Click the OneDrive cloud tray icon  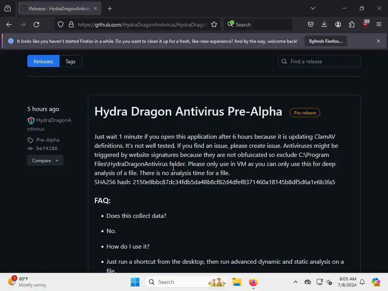[x=308, y=282]
